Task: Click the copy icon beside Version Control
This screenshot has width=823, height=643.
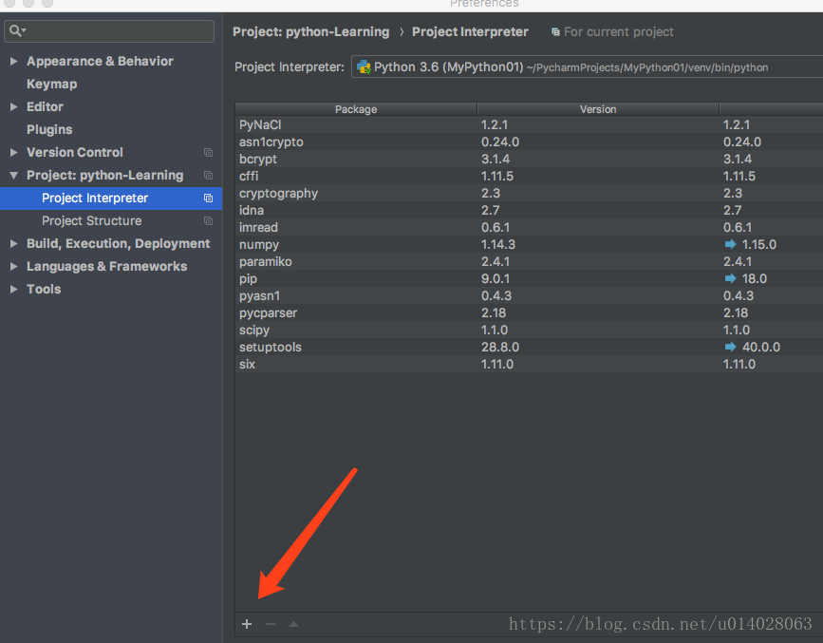Action: point(208,153)
